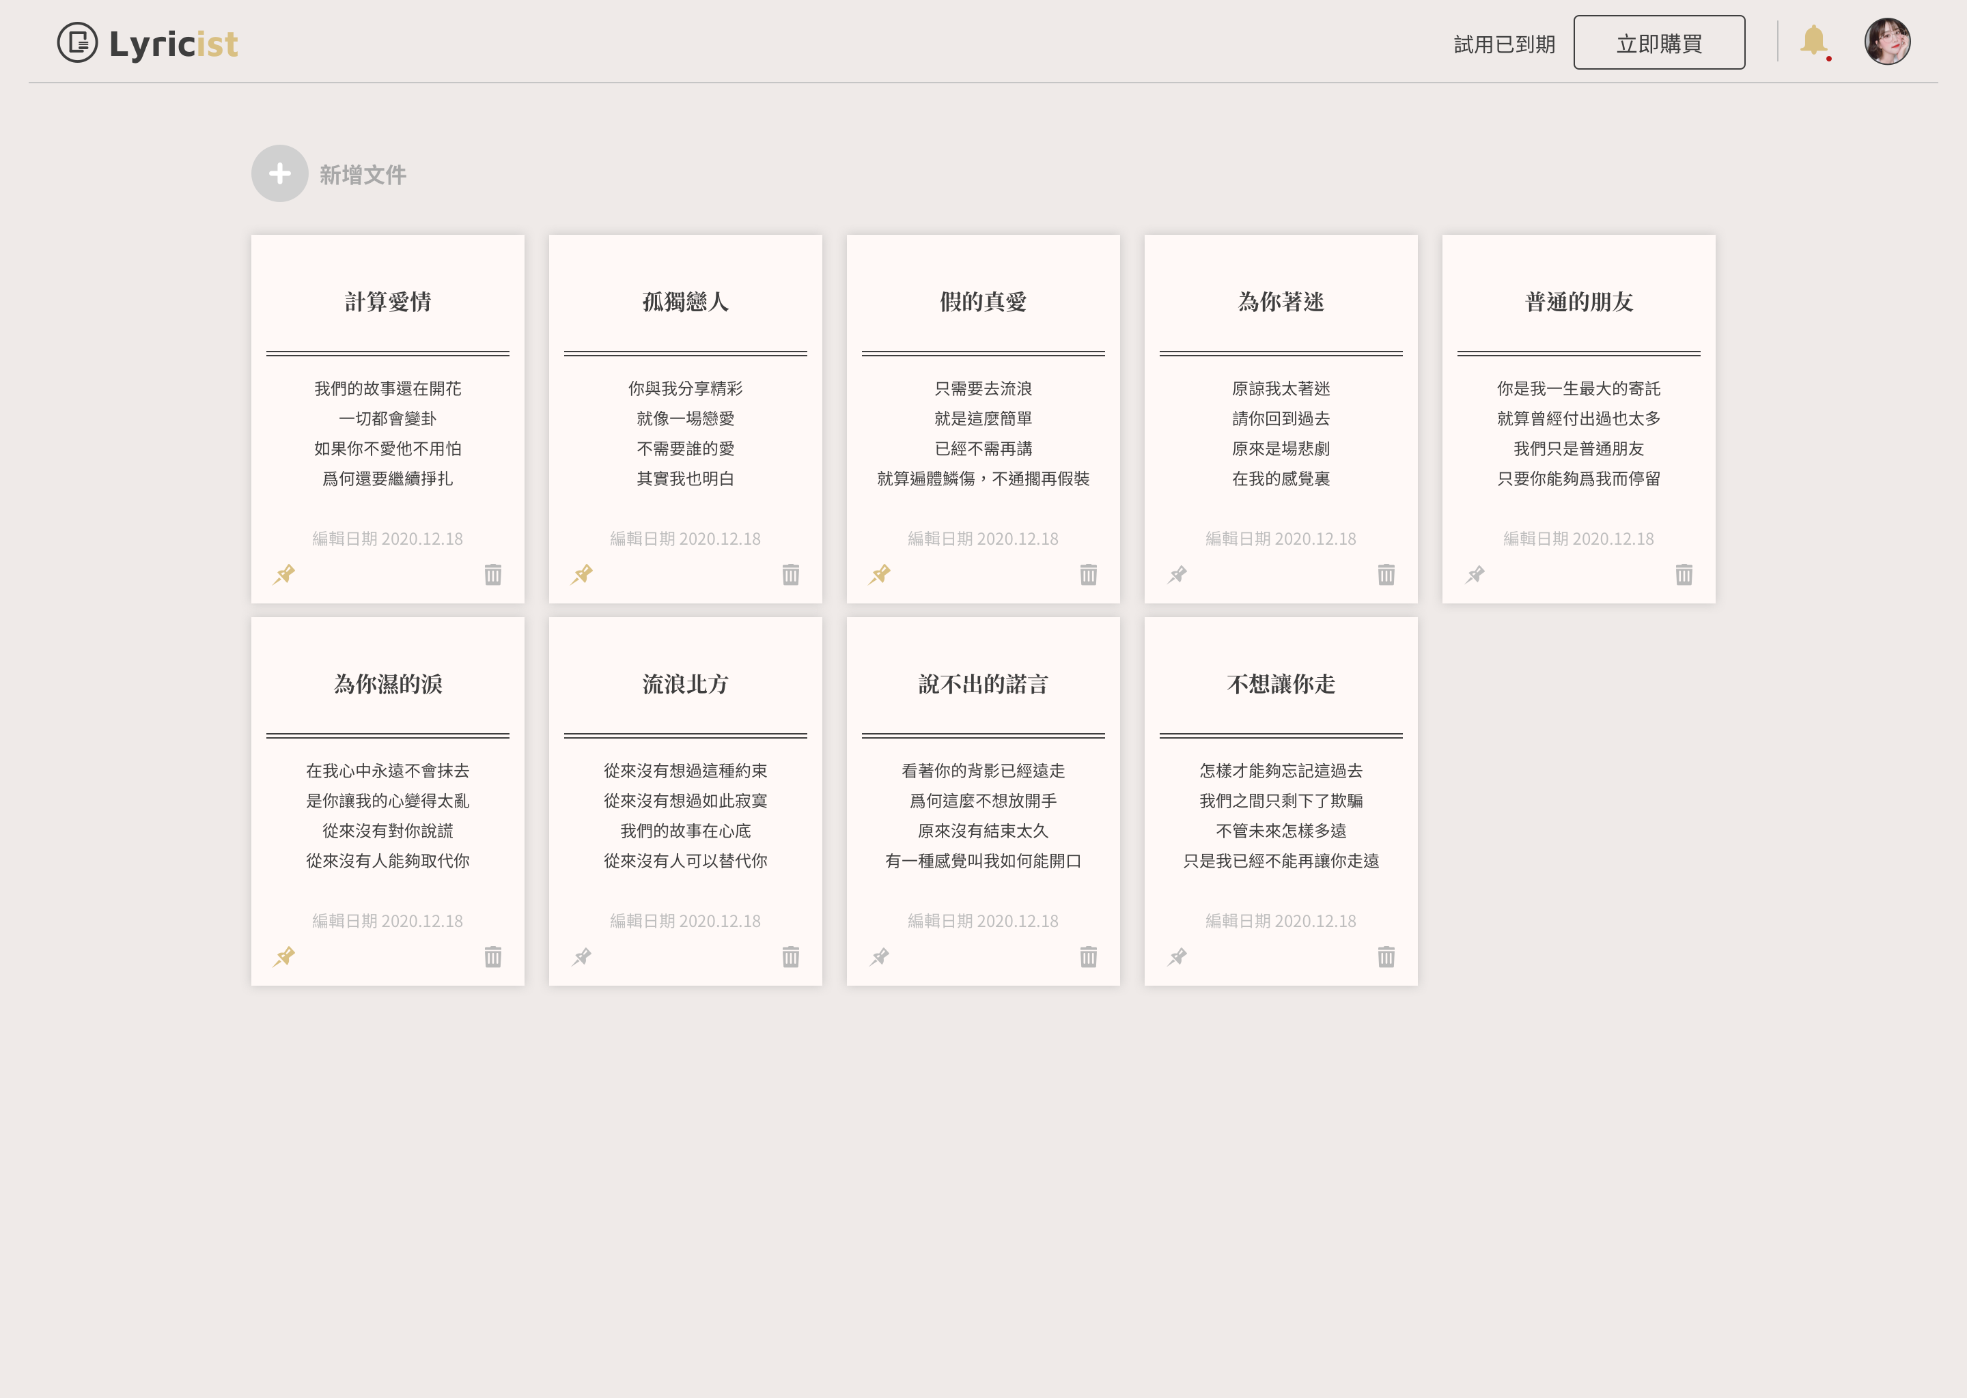The height and width of the screenshot is (1398, 1967).
Task: Click the 立即購買 button
Action: point(1659,42)
